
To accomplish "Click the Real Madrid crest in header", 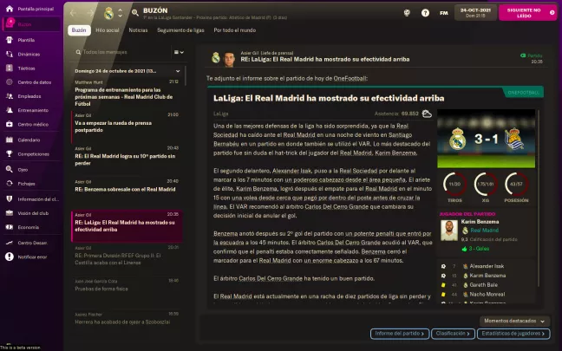I will click(x=108, y=13).
